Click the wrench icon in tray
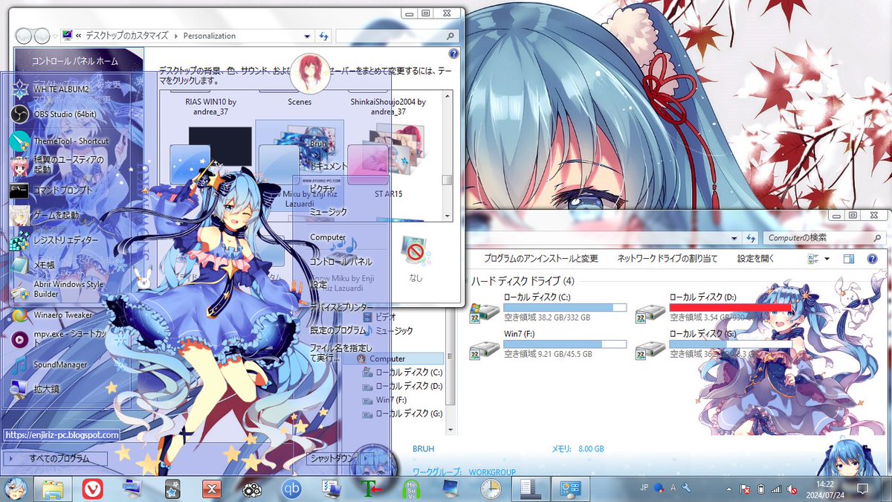 coord(686,489)
